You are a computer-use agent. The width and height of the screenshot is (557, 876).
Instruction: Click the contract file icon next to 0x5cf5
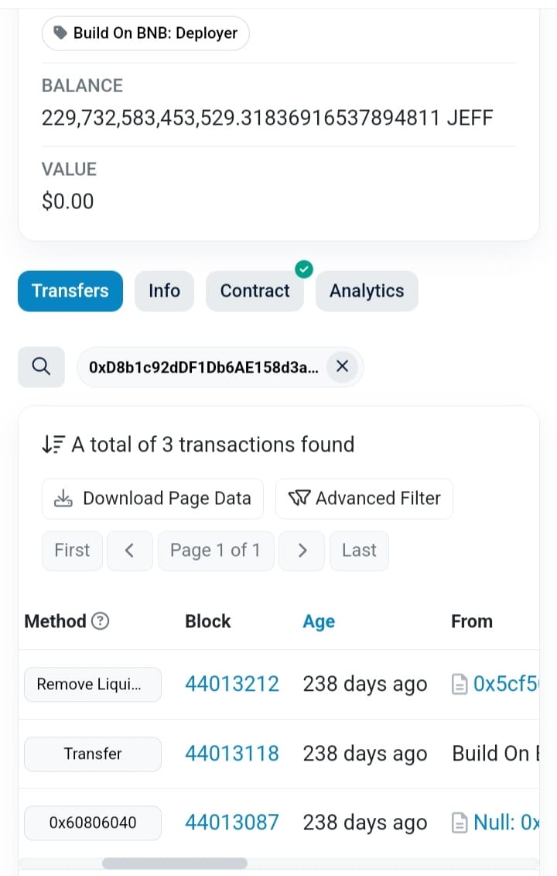click(459, 684)
